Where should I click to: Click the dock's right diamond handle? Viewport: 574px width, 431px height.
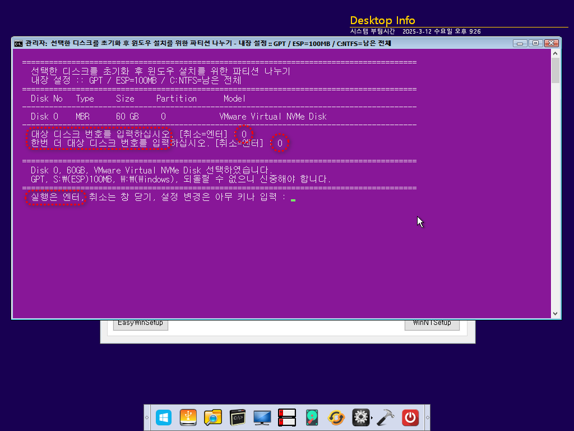click(x=427, y=418)
